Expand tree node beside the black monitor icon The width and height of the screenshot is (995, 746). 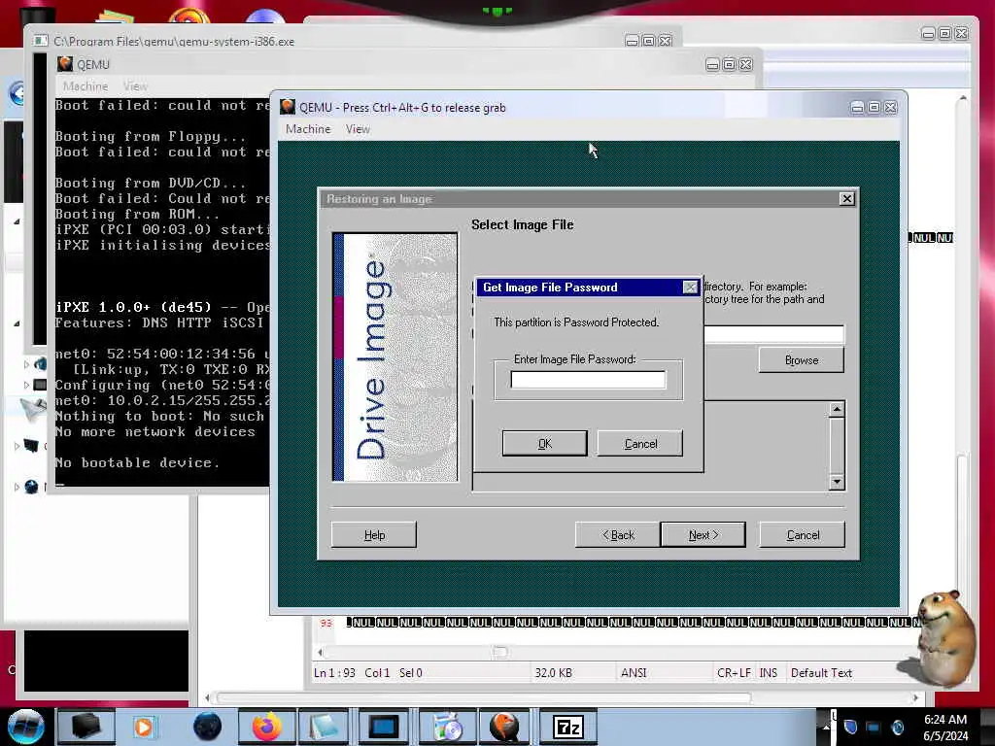click(x=17, y=446)
